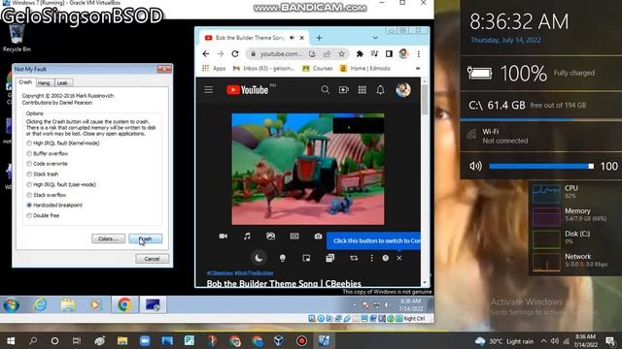The width and height of the screenshot is (622, 349).
Task: Open a new Chrome tab
Action: click(x=319, y=38)
